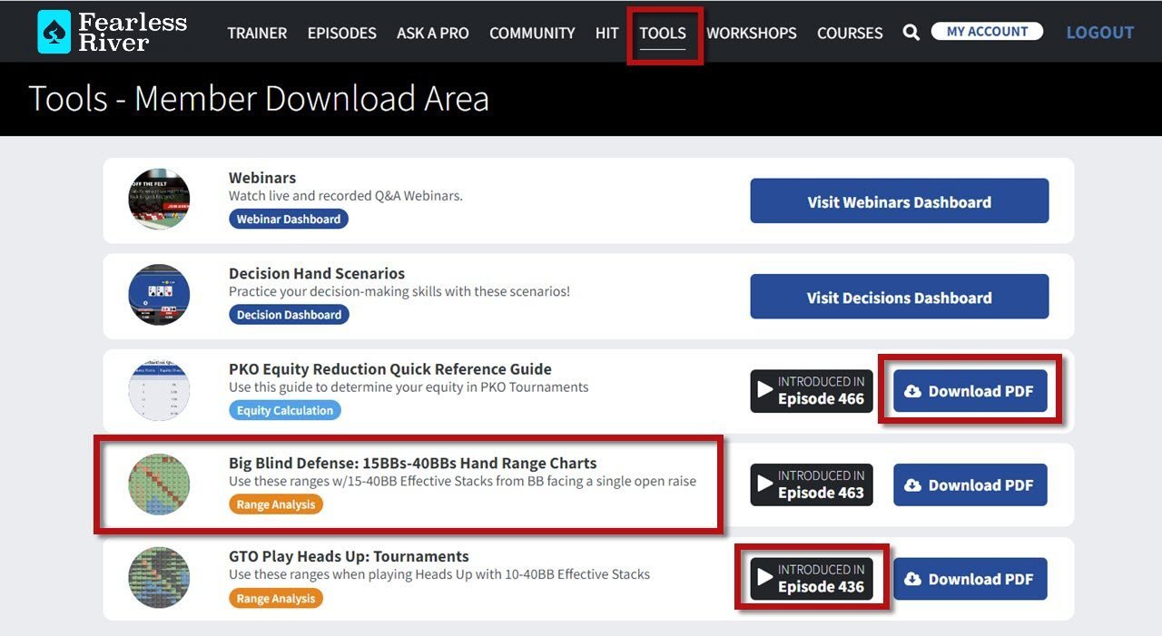The width and height of the screenshot is (1162, 636).
Task: Click Visit Webinars Dashboard
Action: [x=899, y=201]
